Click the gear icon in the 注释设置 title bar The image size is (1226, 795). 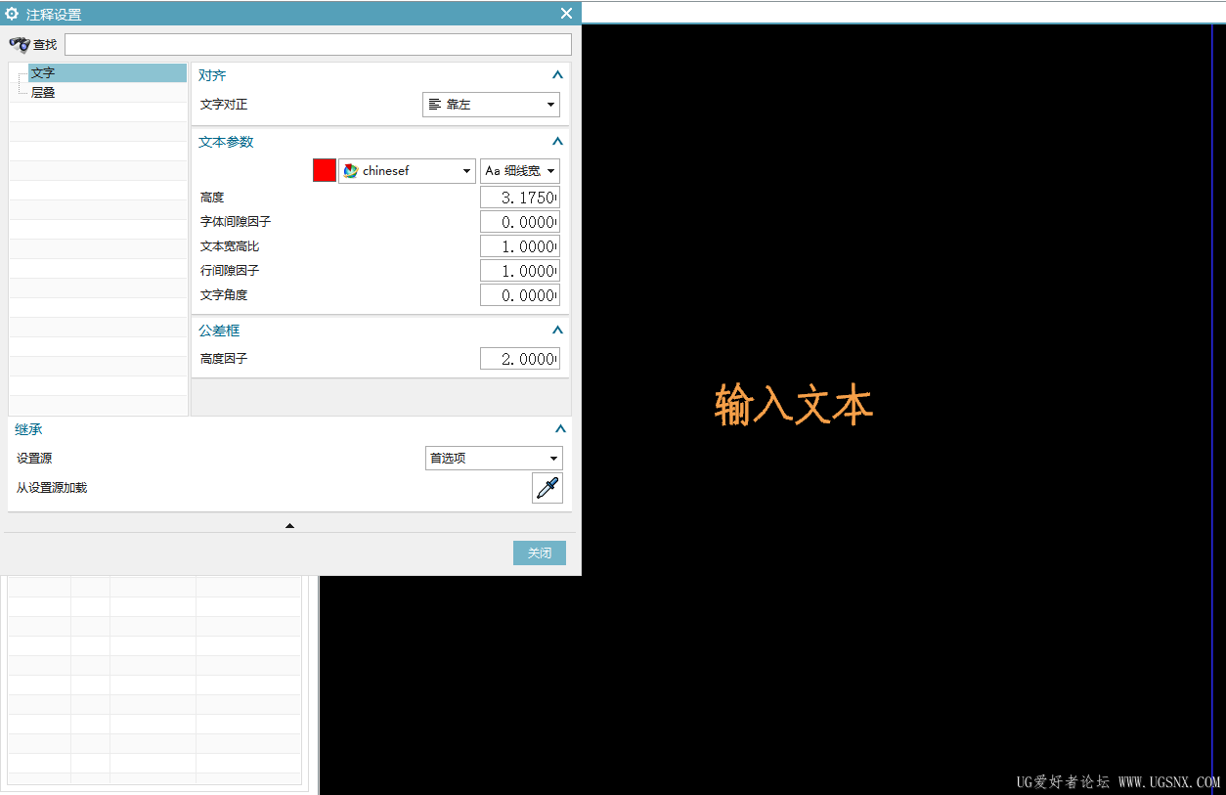click(11, 13)
